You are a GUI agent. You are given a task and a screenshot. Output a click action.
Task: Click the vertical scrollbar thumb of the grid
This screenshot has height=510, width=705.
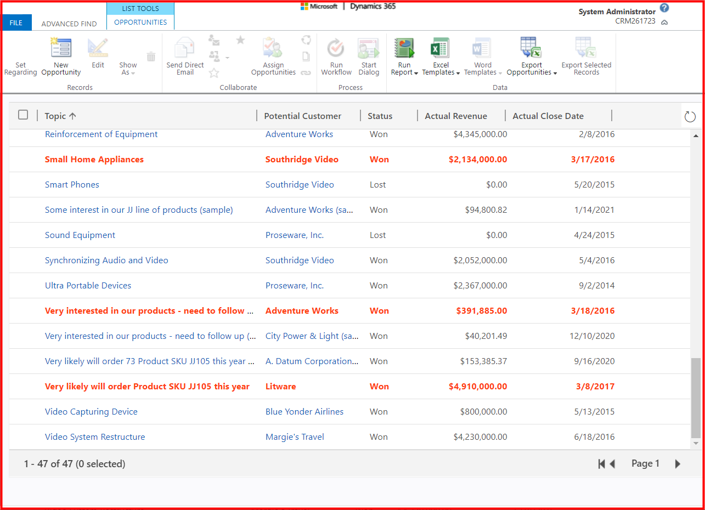point(696,398)
